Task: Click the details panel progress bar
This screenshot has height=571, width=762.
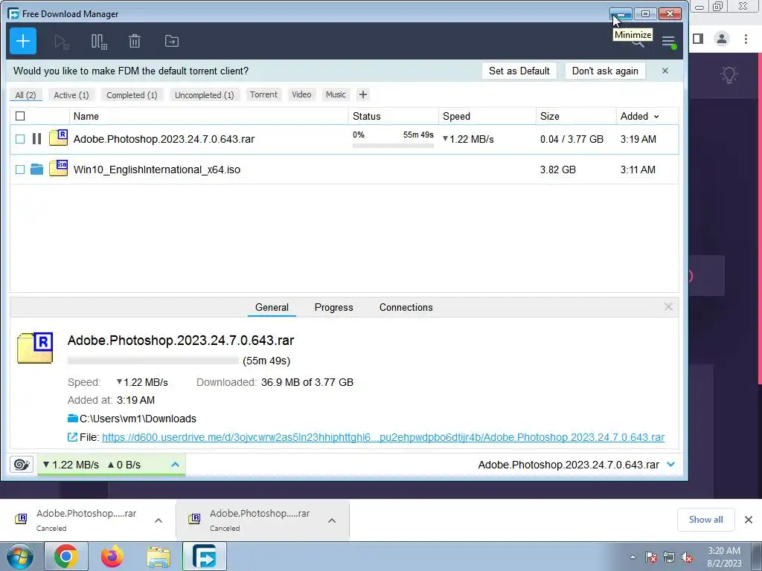Action: tap(153, 361)
